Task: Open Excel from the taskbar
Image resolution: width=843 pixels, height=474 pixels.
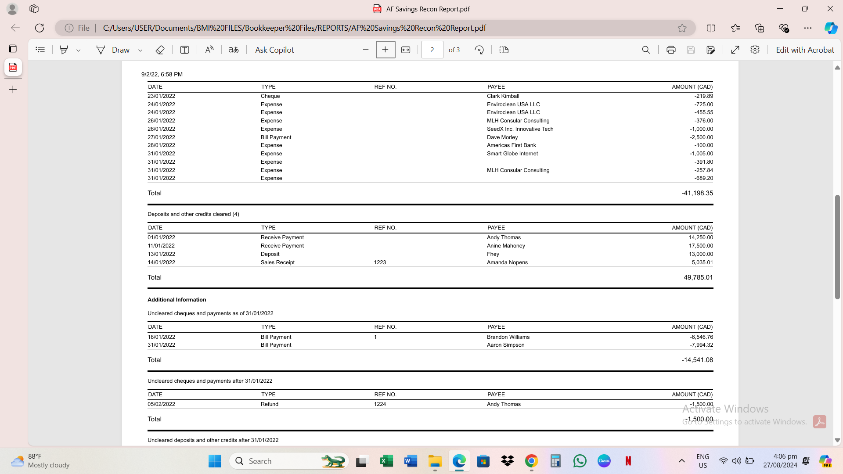Action: (386, 461)
